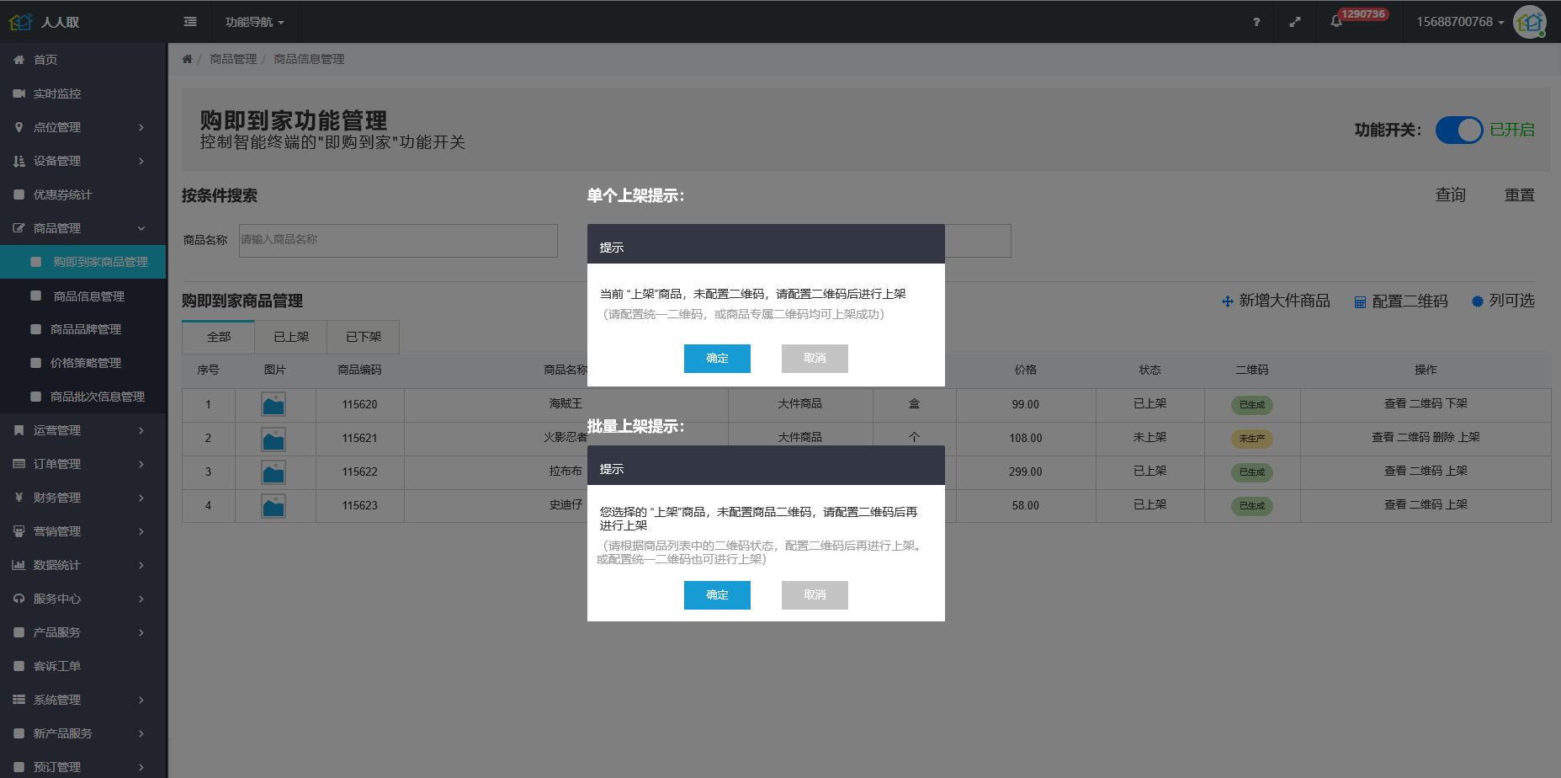Click the product thumbnail for 115620

273,405
